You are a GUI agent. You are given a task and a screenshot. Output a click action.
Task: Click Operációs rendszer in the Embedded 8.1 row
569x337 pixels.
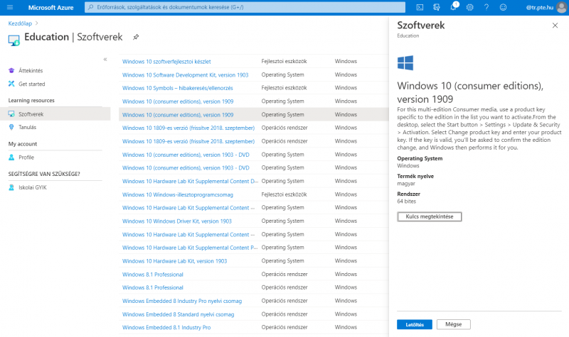[x=284, y=327]
